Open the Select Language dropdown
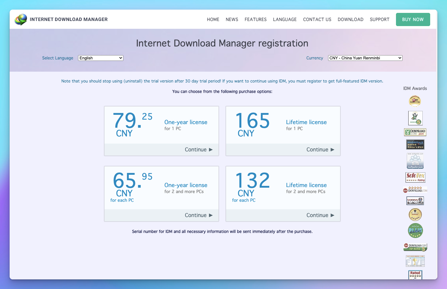Screen dimensions: 447x289 point(101,58)
